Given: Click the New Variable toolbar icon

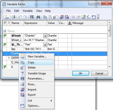Looking at the screenshot, I should [7, 17].
